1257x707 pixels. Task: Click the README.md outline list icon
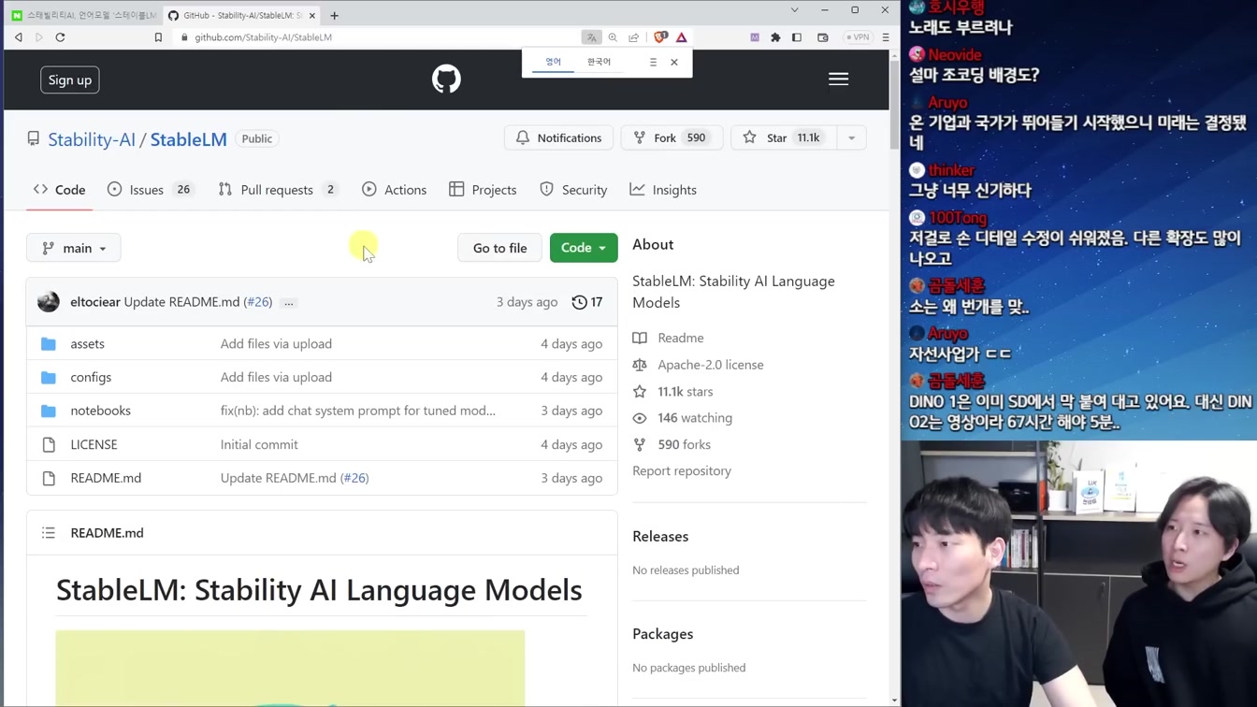tap(49, 533)
